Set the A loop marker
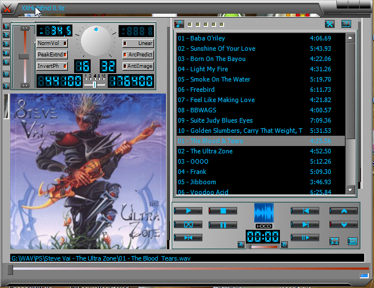The image size is (374, 288). pos(241,245)
